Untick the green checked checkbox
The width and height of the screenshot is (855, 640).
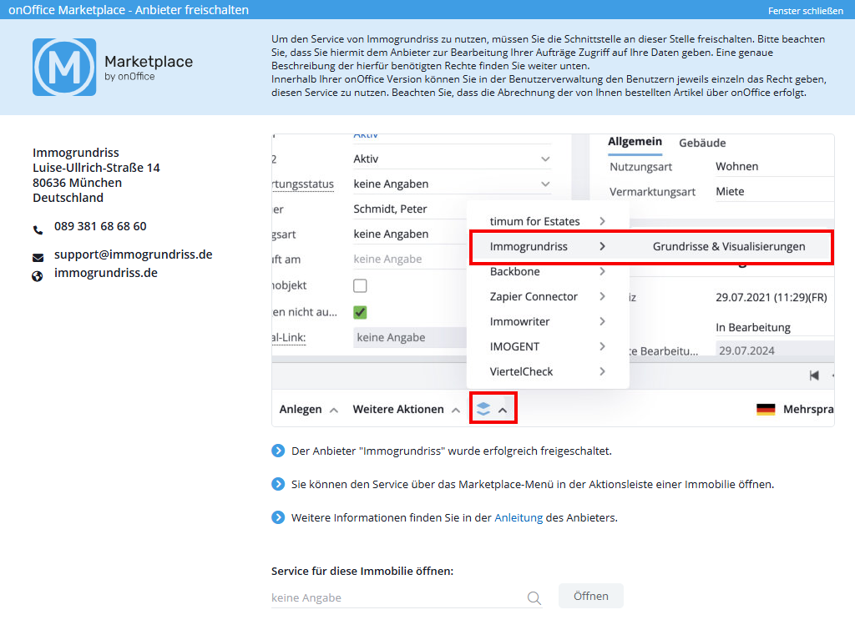(360, 312)
